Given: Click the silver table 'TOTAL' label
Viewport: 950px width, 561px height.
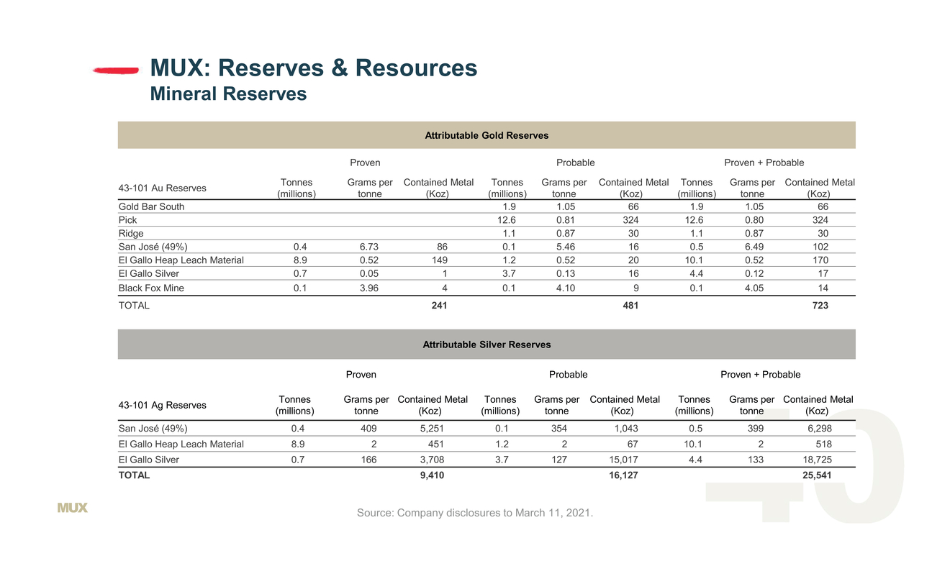Looking at the screenshot, I should coord(134,475).
